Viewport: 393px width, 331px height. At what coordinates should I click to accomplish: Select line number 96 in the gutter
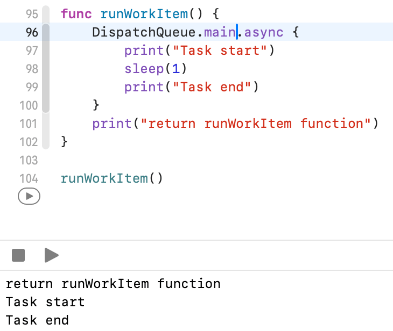[32, 32]
